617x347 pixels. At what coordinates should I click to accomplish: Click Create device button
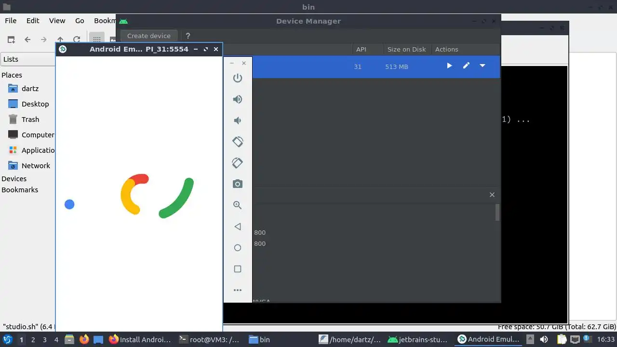(x=149, y=36)
